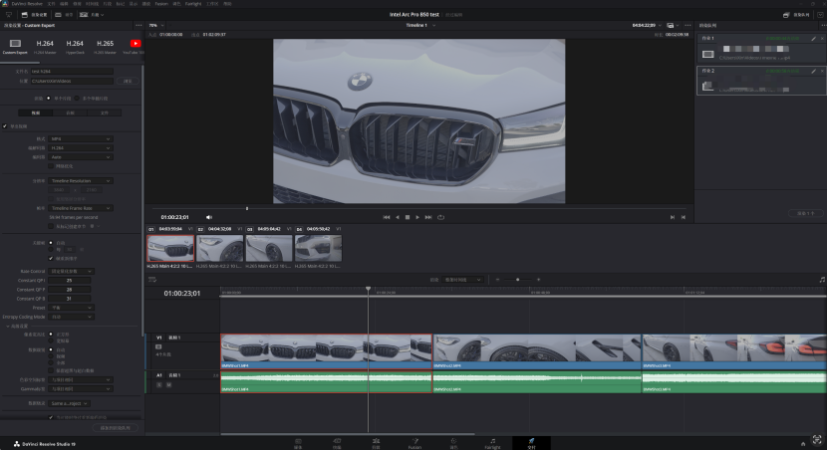
Task: Select the first clip thumbnail 01
Action: (170, 249)
